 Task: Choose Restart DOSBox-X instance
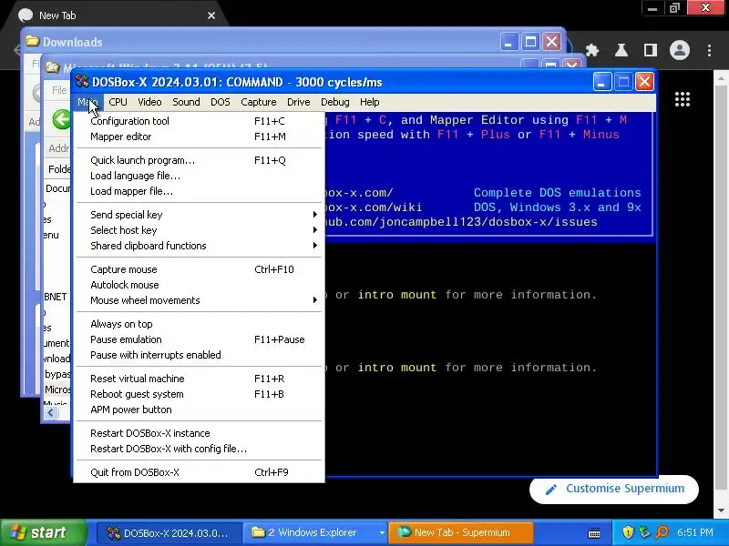199,433
